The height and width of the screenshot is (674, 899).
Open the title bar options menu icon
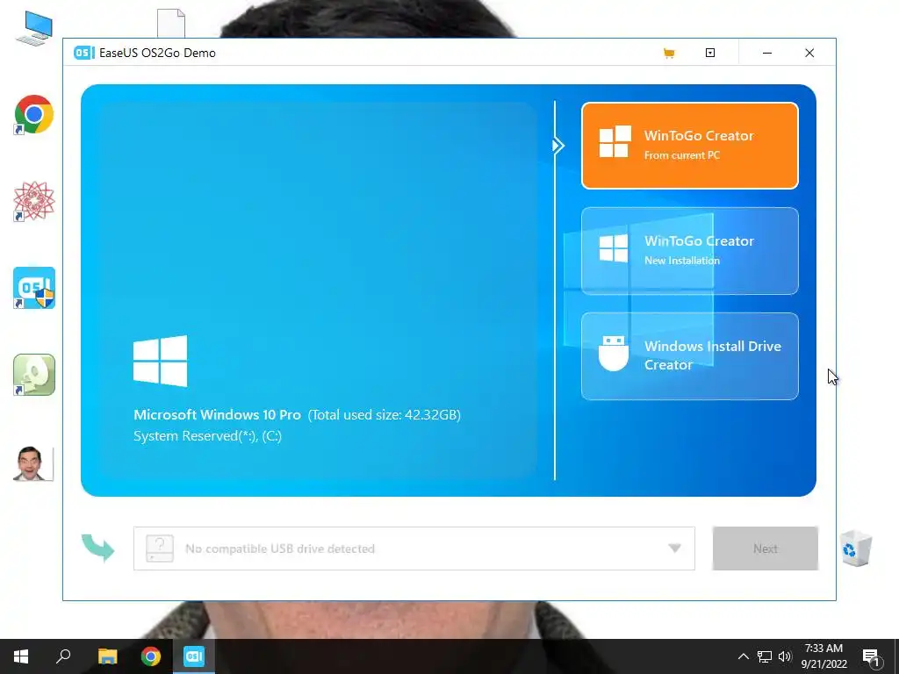[x=709, y=53]
